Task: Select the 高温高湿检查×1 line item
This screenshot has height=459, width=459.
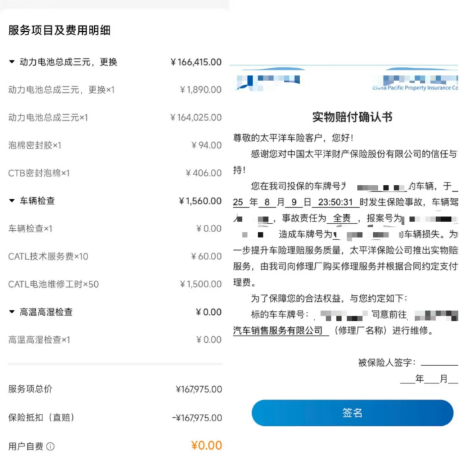Action: pos(39,340)
